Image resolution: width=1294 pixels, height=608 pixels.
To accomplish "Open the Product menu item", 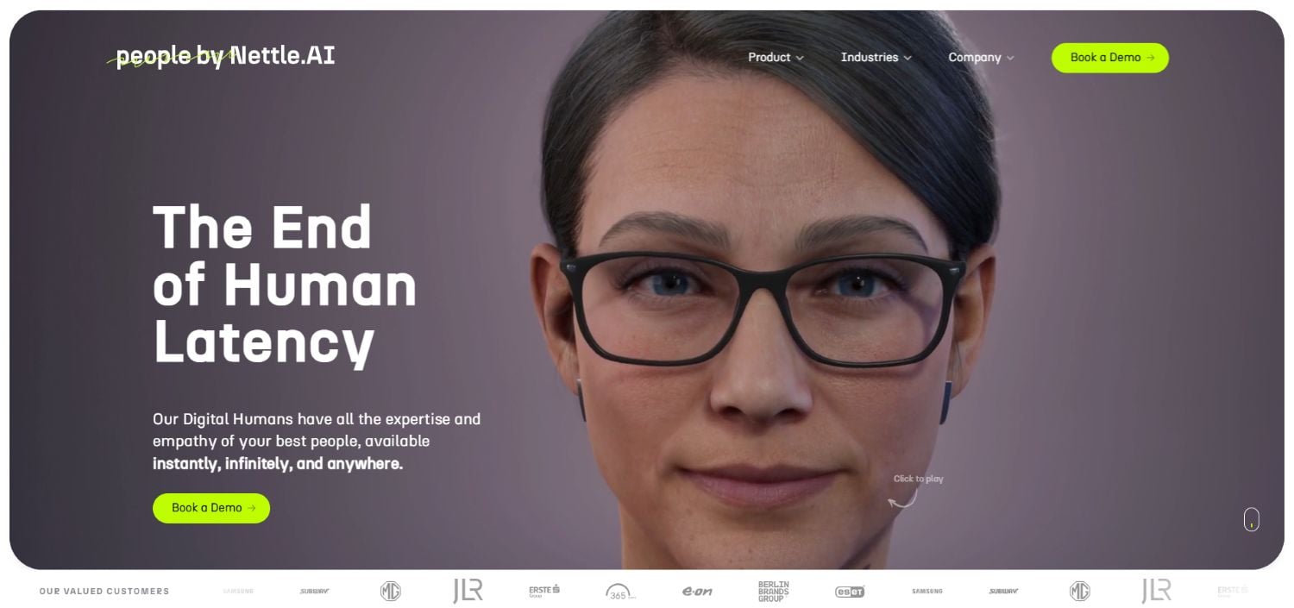I will click(769, 57).
